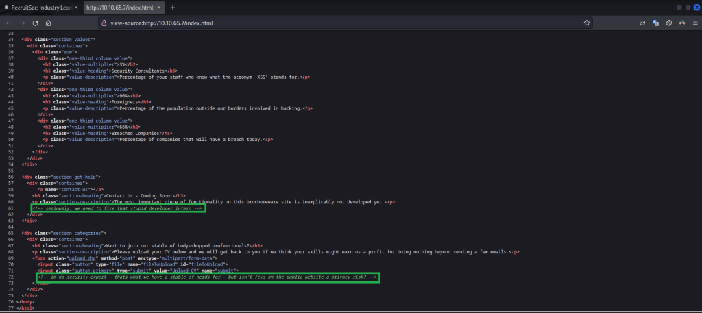Screen dimensions: 702x313
Task: Click the swirl extension icon in toolbar
Action: click(x=668, y=23)
